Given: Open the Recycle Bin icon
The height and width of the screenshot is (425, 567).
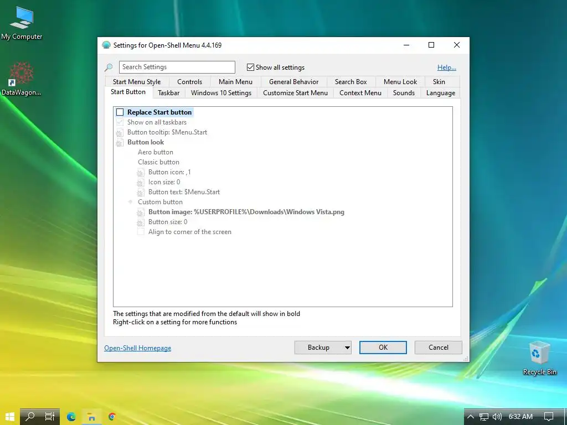Looking at the screenshot, I should coord(539,358).
